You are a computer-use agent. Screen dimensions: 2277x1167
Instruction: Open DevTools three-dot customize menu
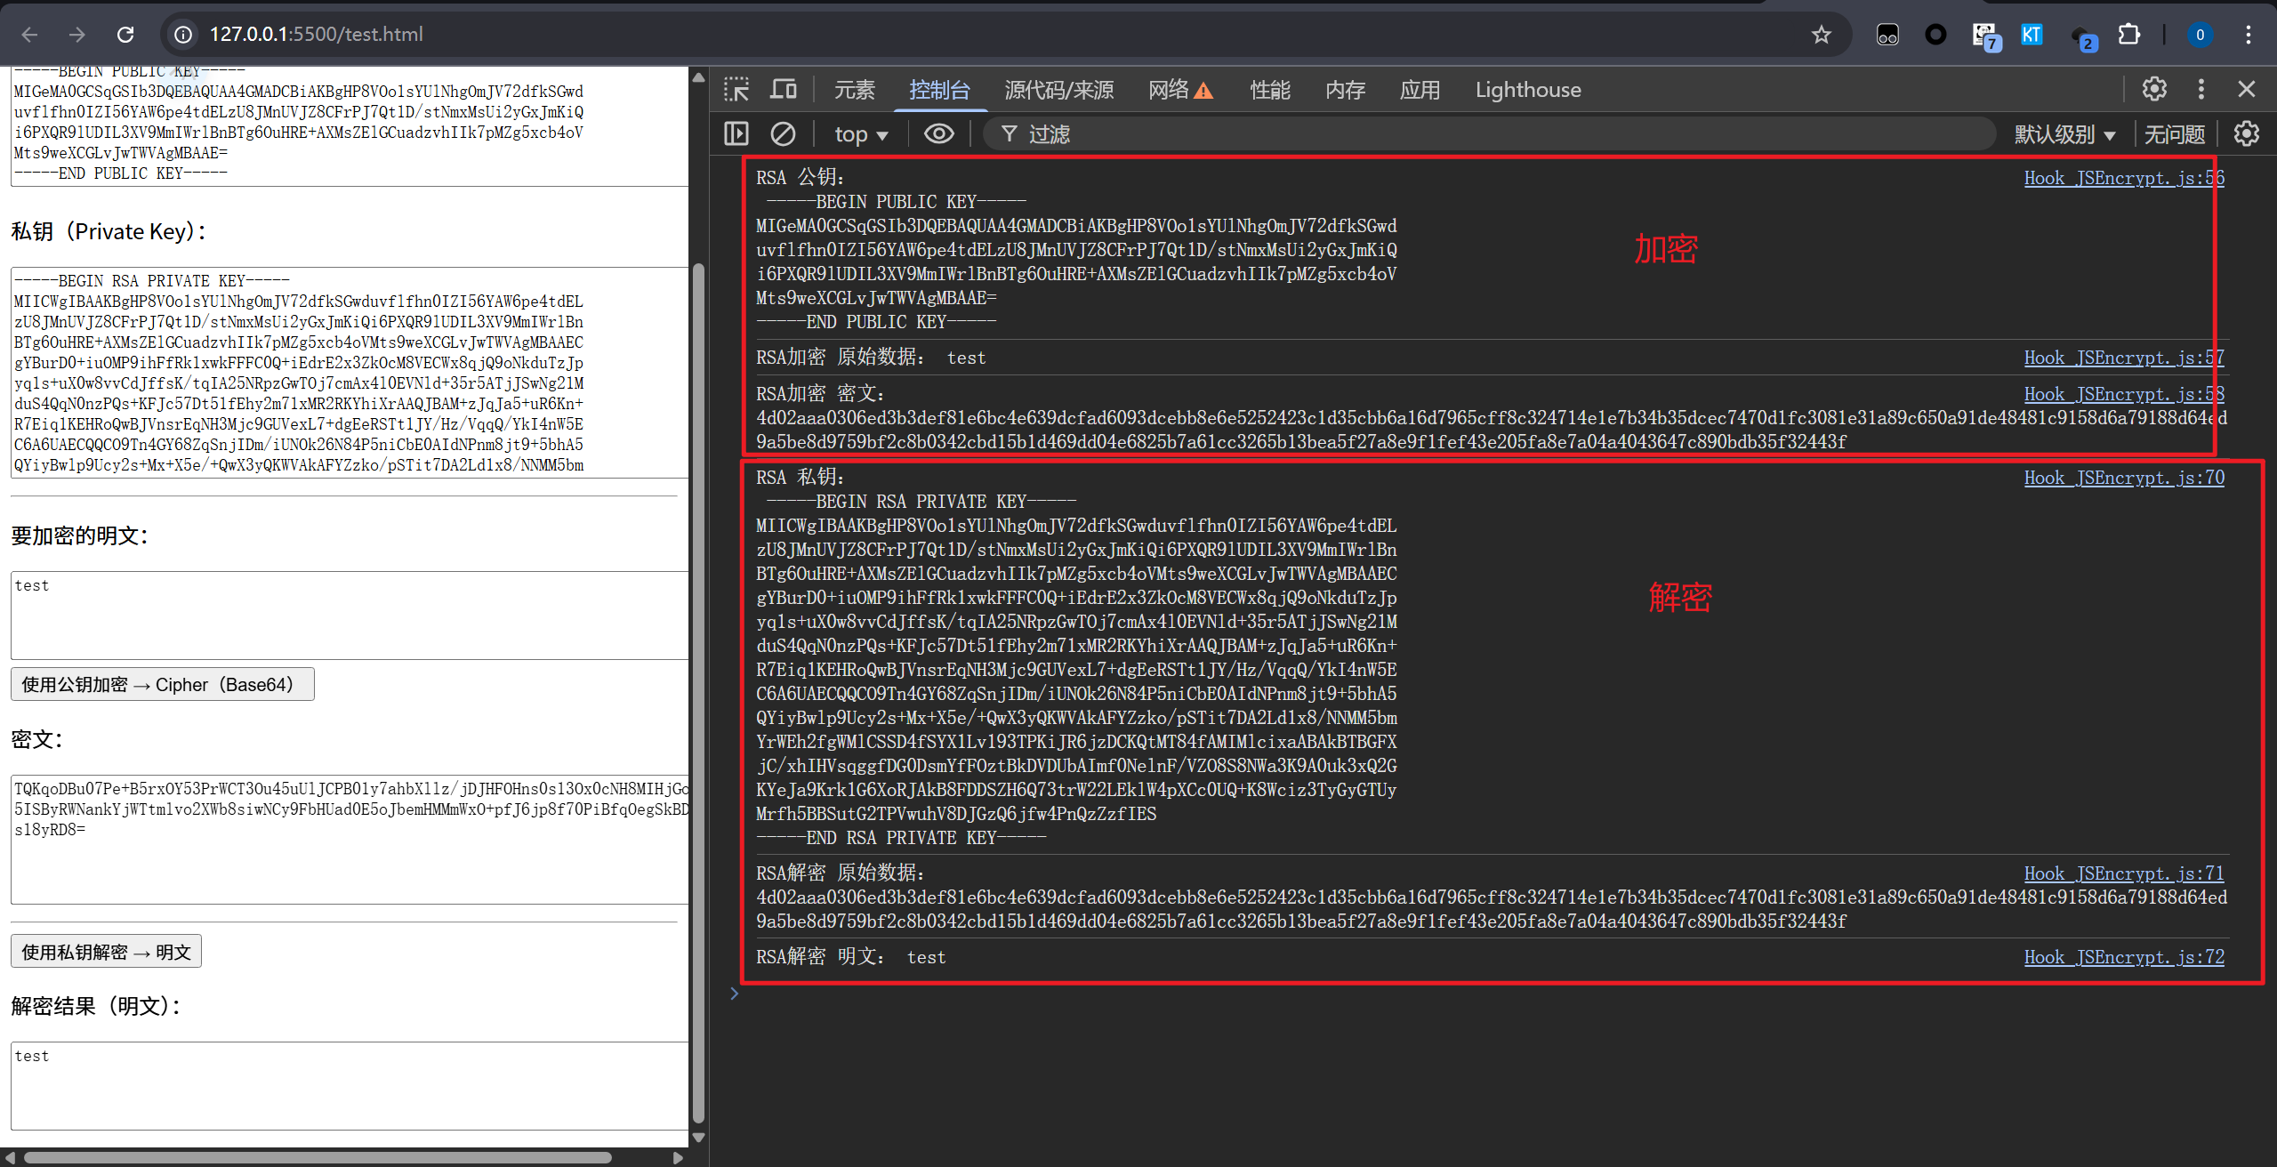[x=2201, y=89]
